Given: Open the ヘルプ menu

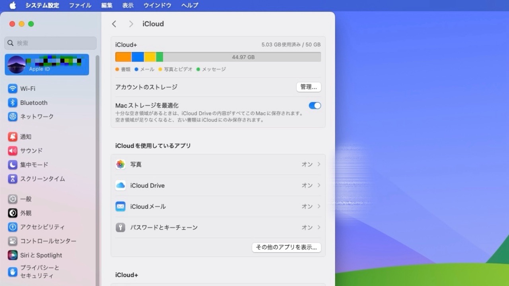Looking at the screenshot, I should pos(189,5).
